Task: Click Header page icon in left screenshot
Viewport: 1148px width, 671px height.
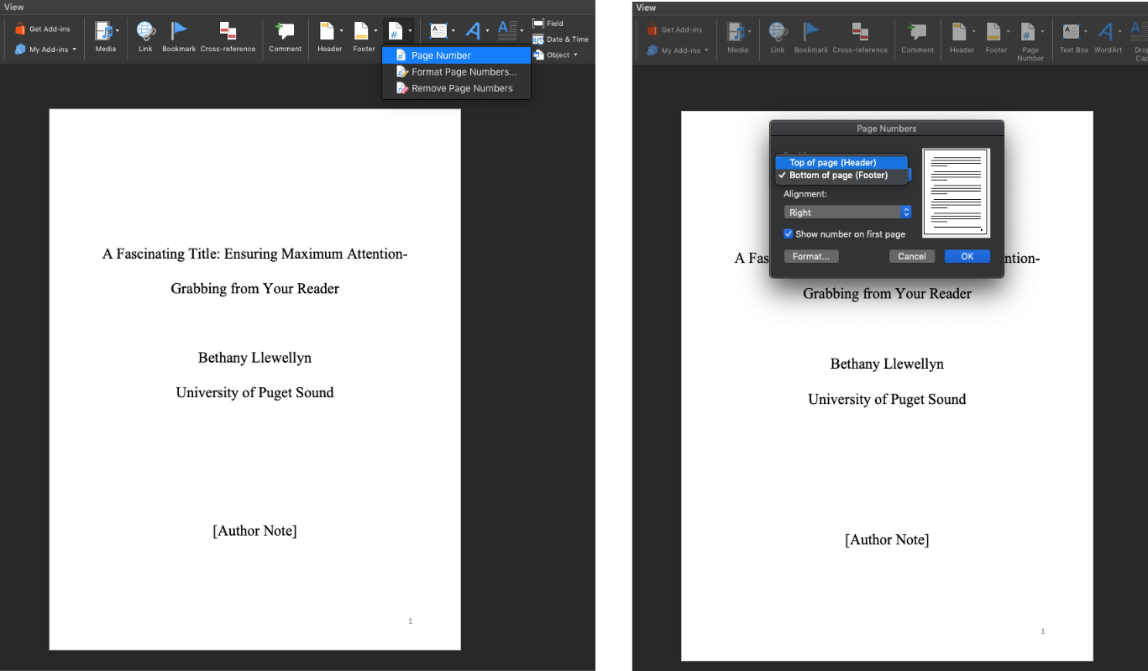Action: tap(328, 31)
